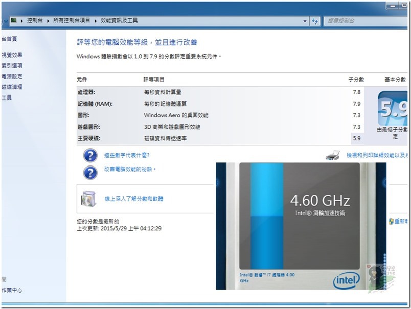Click the 每秒的記憶體運算 description
411x309 pixels.
point(165,104)
